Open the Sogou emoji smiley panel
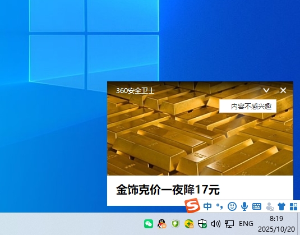 pos(232,206)
